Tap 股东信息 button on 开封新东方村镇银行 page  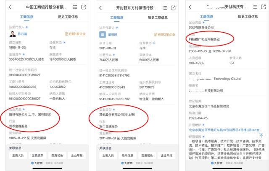pyautogui.click(x=127, y=156)
